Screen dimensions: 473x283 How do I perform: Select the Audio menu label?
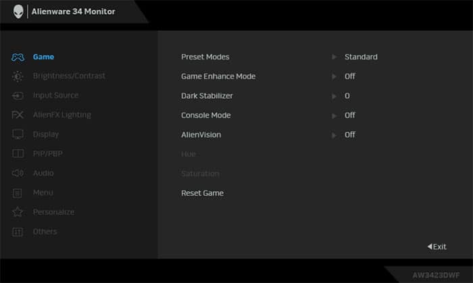click(x=43, y=174)
